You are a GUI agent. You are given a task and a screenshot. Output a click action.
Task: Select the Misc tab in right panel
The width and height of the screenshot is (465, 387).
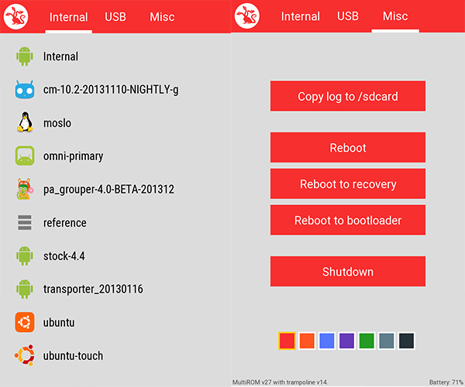tap(395, 16)
